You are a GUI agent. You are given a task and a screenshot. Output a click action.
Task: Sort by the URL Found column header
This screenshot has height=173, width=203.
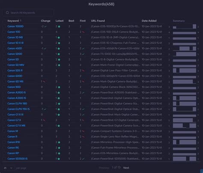98,21
